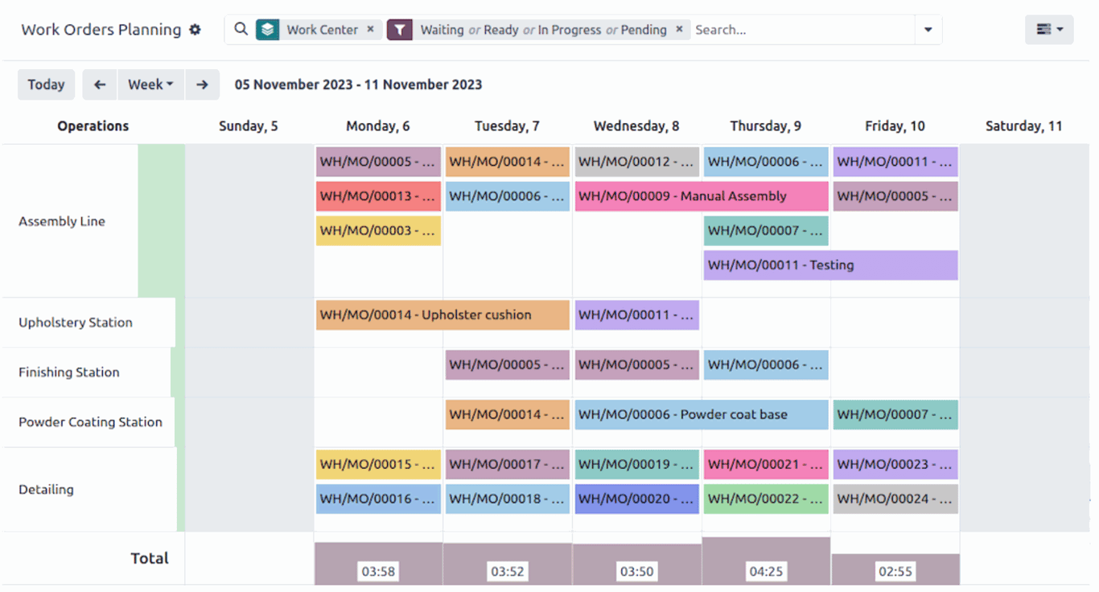Open WH/MO/00009 Manual Assembly work order
1099x592 pixels.
(701, 195)
